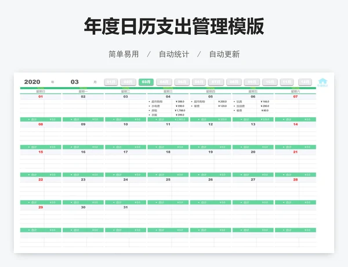Click the ¥526.0 total for day 06
348x267 pixels.
tap(265, 120)
